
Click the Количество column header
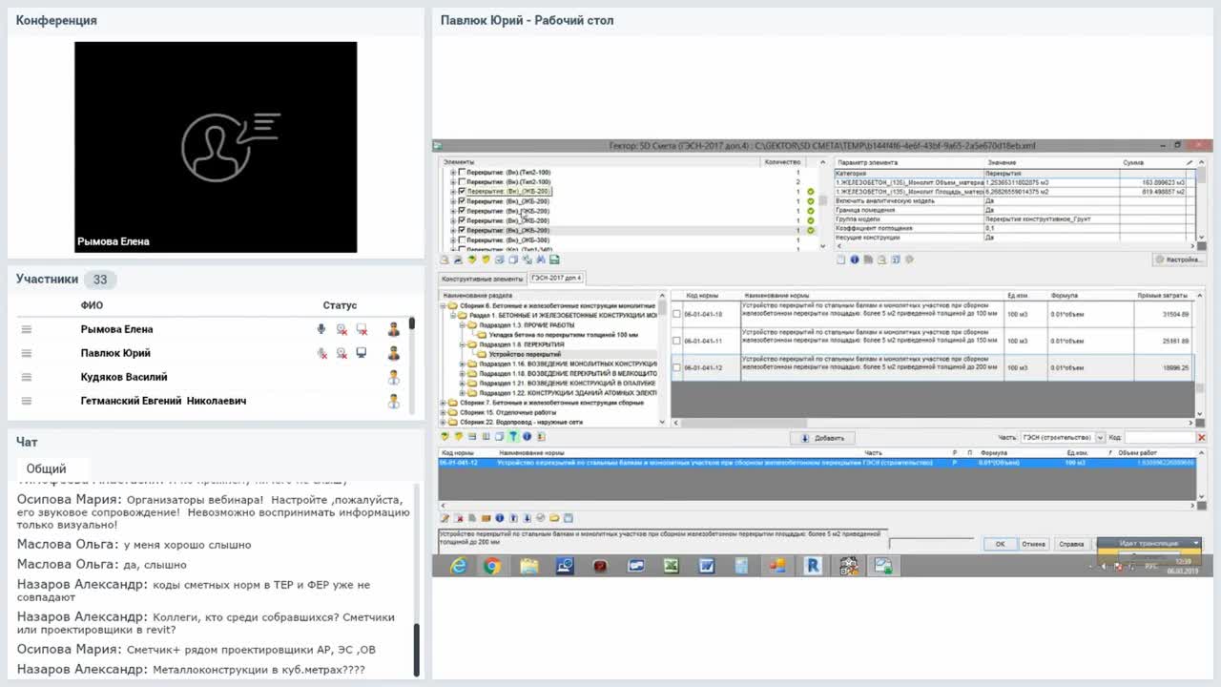click(x=783, y=162)
